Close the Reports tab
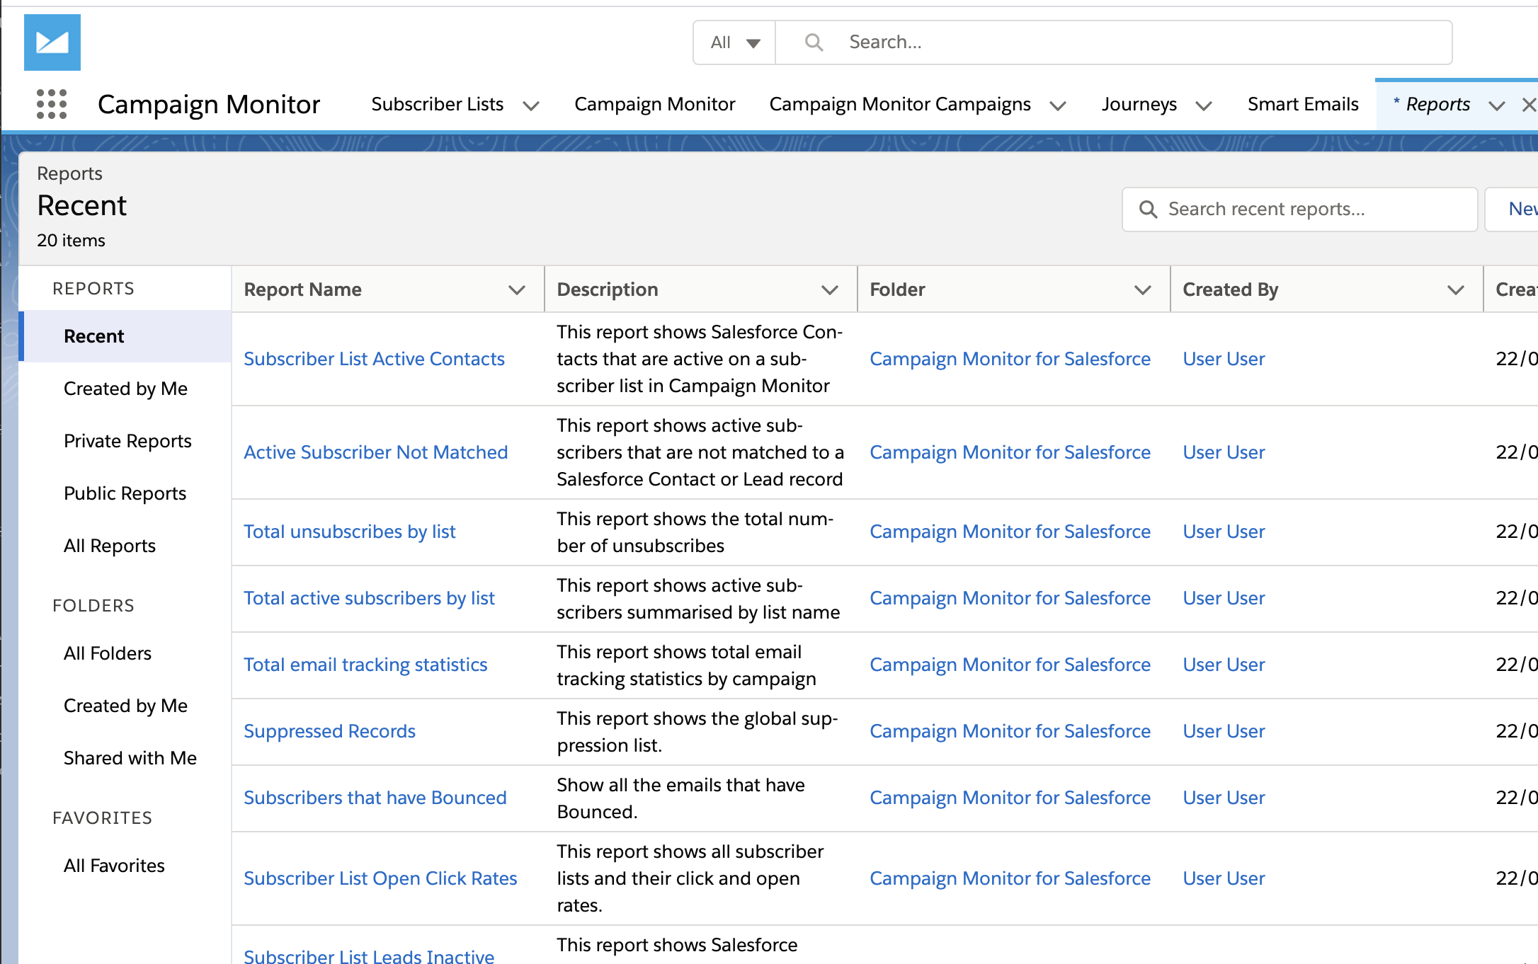Viewport: 1538px width, 964px height. tap(1529, 105)
